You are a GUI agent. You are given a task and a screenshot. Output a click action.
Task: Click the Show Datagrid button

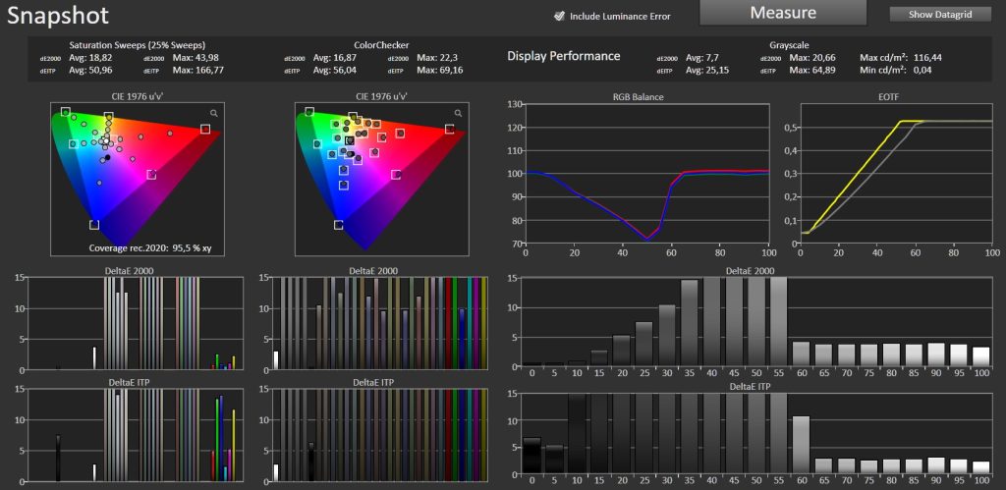pyautogui.click(x=940, y=14)
